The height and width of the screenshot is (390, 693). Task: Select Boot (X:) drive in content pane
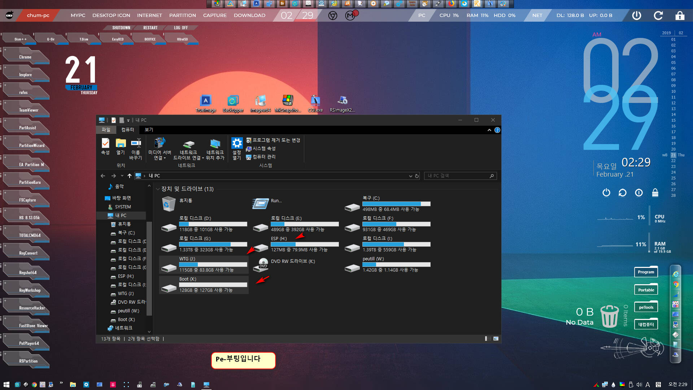pyautogui.click(x=204, y=285)
